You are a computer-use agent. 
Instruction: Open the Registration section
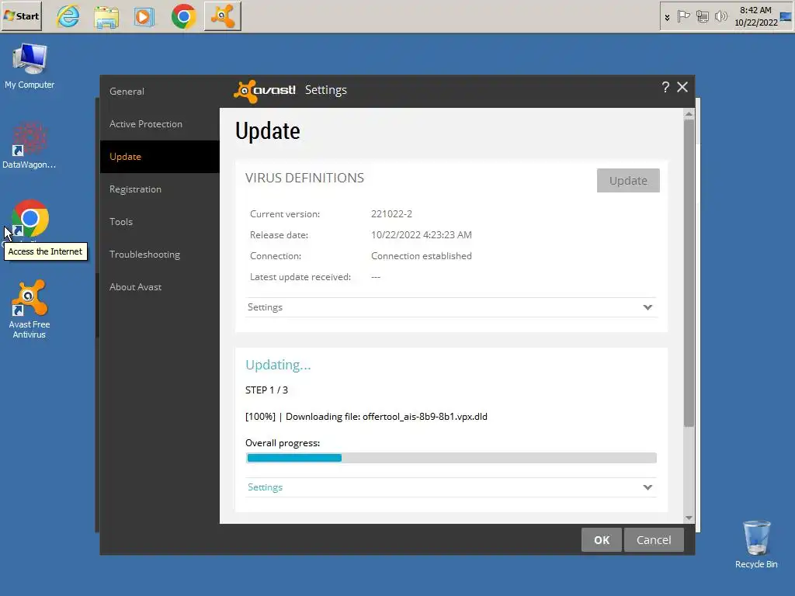[x=160, y=189]
